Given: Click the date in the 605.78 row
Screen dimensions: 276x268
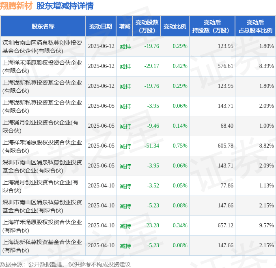Looking at the screenshot, I should pyautogui.click(x=101, y=146).
